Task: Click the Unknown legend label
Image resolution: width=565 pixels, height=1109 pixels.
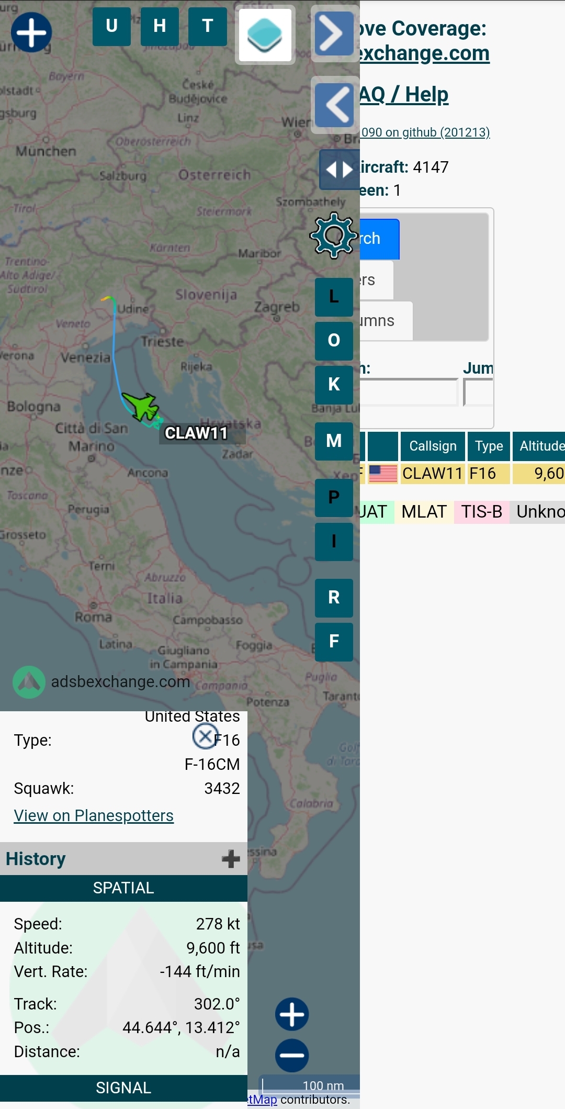Action: [537, 512]
